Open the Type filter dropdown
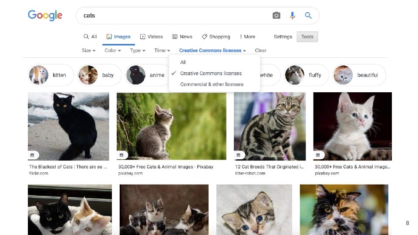Image resolution: width=418 pixels, height=235 pixels. [x=138, y=50]
